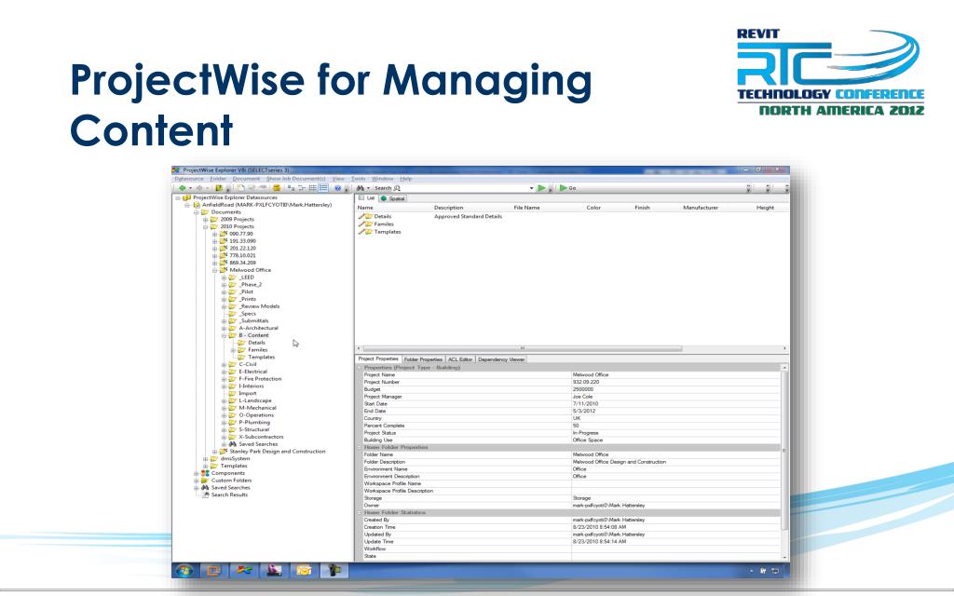
Task: Open the first taskbar icon after Start
Action: [213, 571]
